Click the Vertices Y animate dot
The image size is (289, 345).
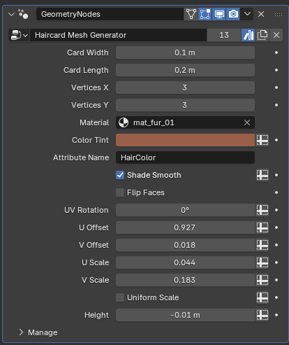[276, 105]
